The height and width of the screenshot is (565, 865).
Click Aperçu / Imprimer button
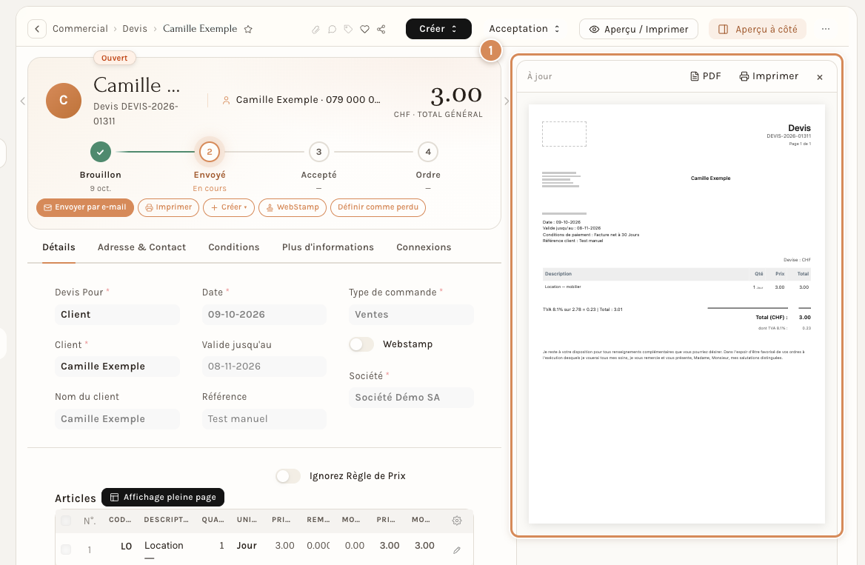coord(639,29)
